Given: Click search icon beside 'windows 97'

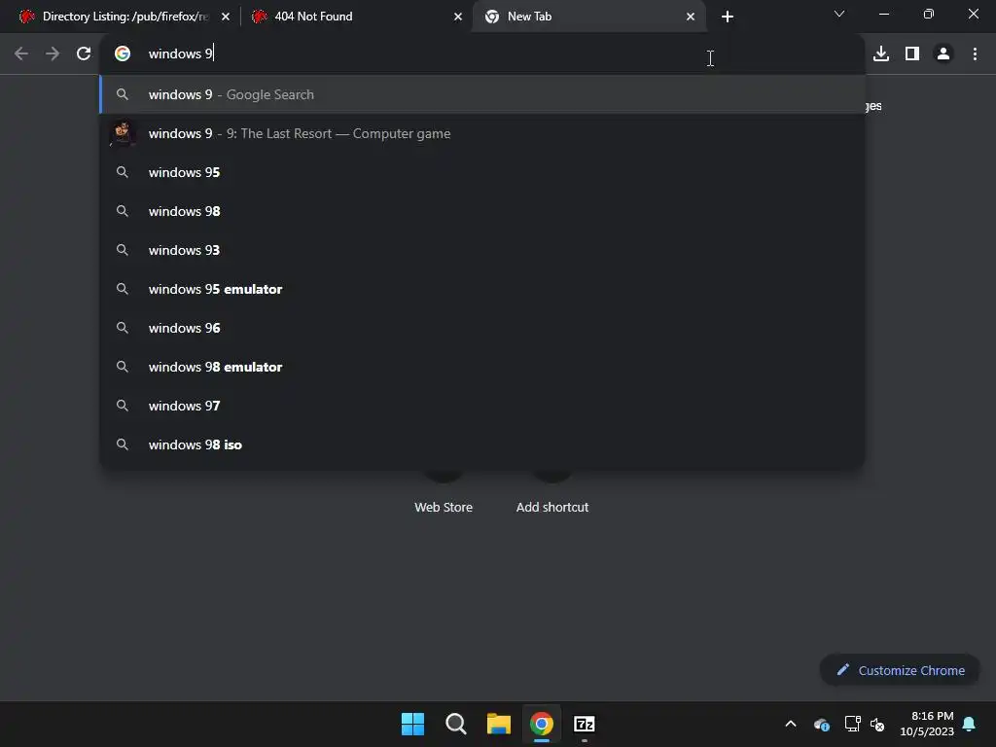Looking at the screenshot, I should pyautogui.click(x=123, y=406).
